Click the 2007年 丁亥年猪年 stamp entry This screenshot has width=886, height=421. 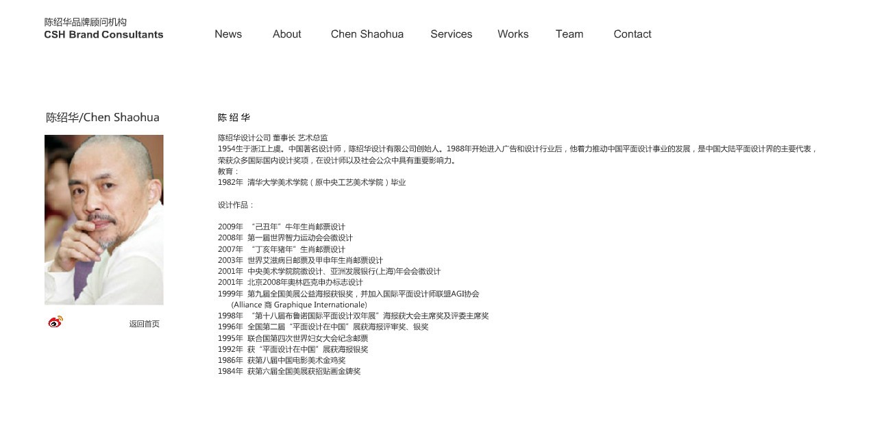(282, 250)
